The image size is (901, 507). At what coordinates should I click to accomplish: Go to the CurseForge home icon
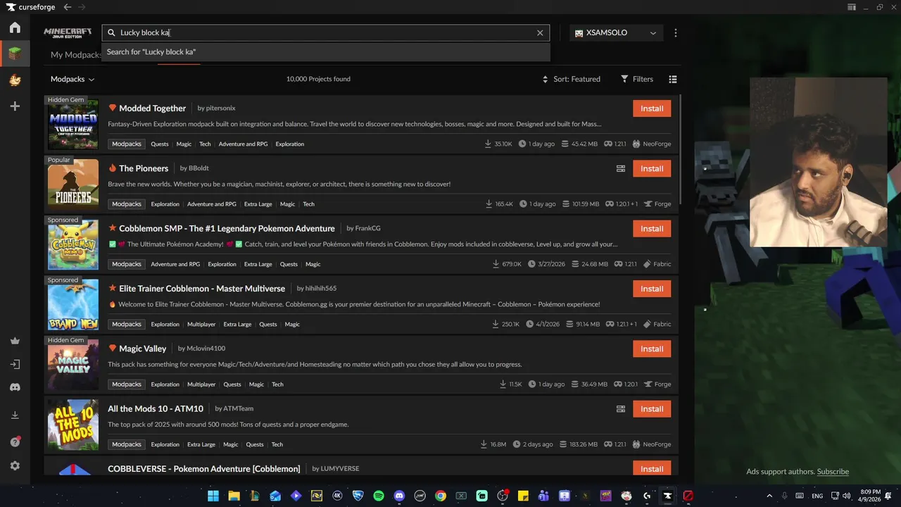coord(15,28)
